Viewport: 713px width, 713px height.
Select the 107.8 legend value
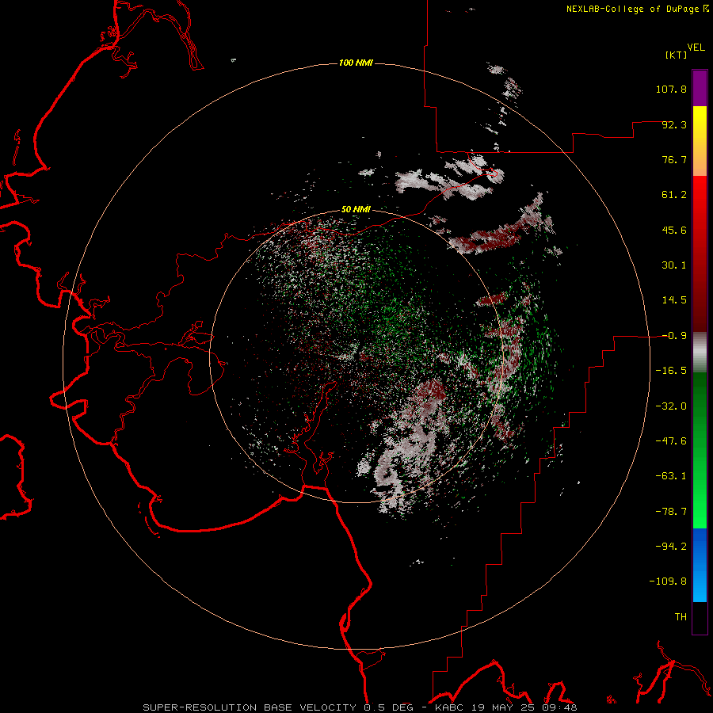pos(671,89)
